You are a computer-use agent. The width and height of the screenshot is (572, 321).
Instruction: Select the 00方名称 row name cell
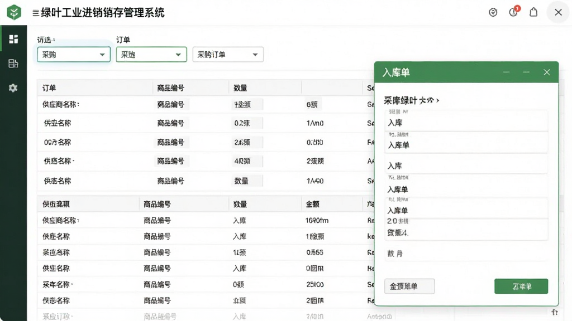pyautogui.click(x=58, y=142)
